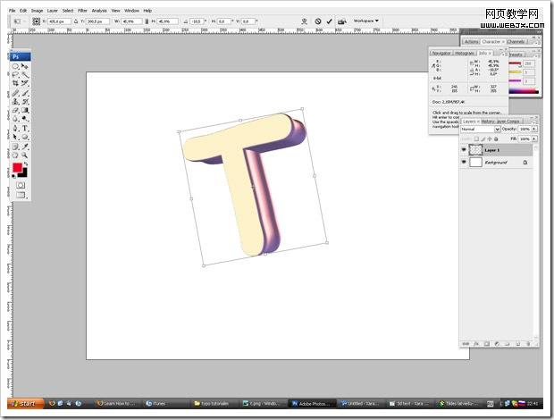Viewport: 554px width, 420px height.
Task: Select the Ellipse shape tool
Action: click(x=25, y=137)
